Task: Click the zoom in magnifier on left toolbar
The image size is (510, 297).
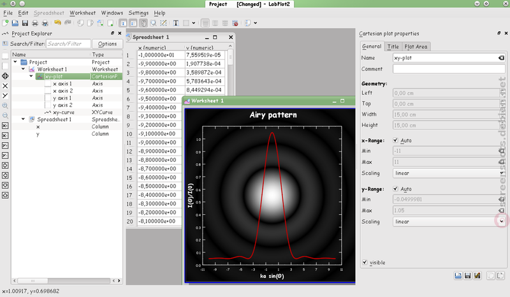Action: (x=5, y=106)
